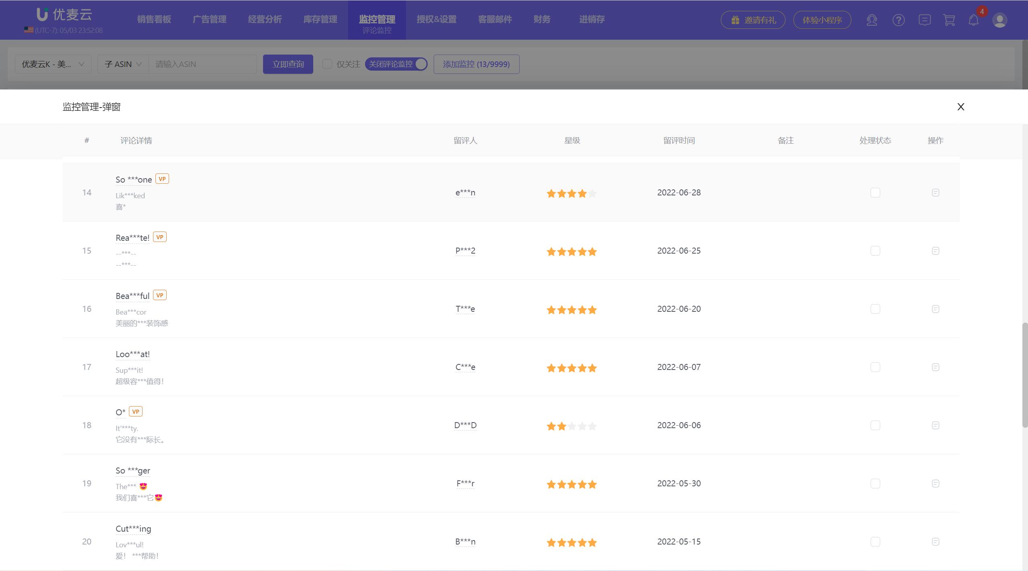This screenshot has height=571, width=1028.
Task: Expand the 优麦云K store dropdown
Action: click(53, 64)
